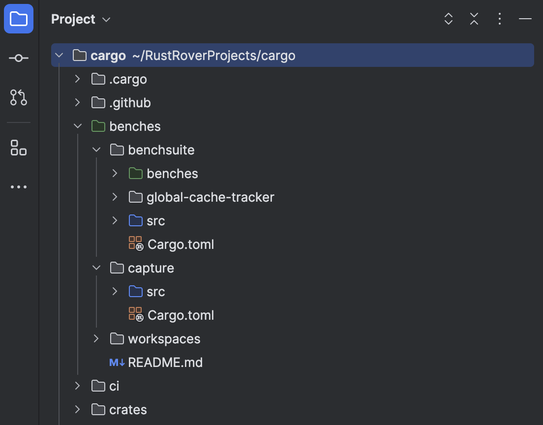The image size is (543, 425).
Task: Expand the .github folder
Action: click(77, 102)
